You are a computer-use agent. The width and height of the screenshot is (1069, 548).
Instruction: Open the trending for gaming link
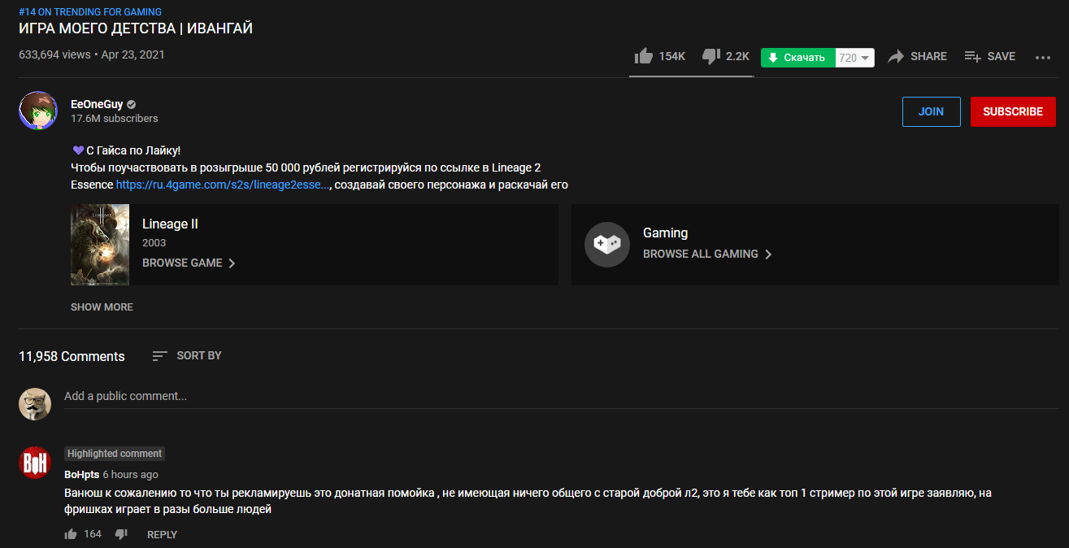coord(90,12)
